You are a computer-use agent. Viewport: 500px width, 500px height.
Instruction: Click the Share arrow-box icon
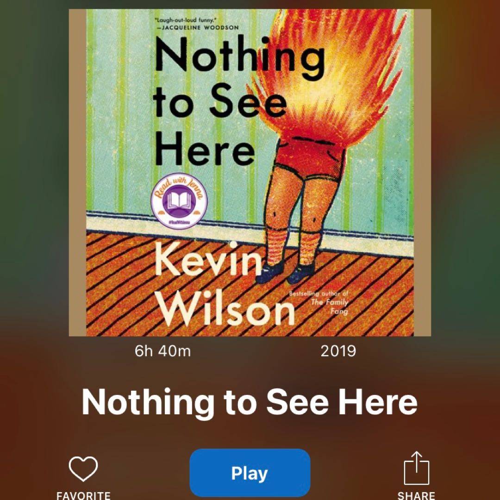[x=417, y=468]
